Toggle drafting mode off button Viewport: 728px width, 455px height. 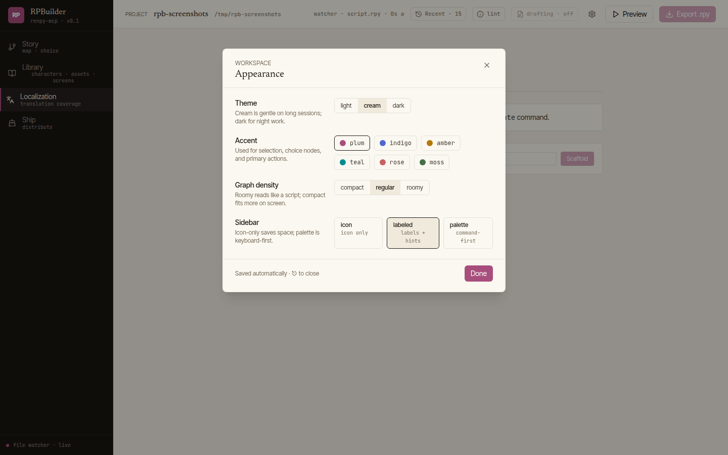(545, 14)
